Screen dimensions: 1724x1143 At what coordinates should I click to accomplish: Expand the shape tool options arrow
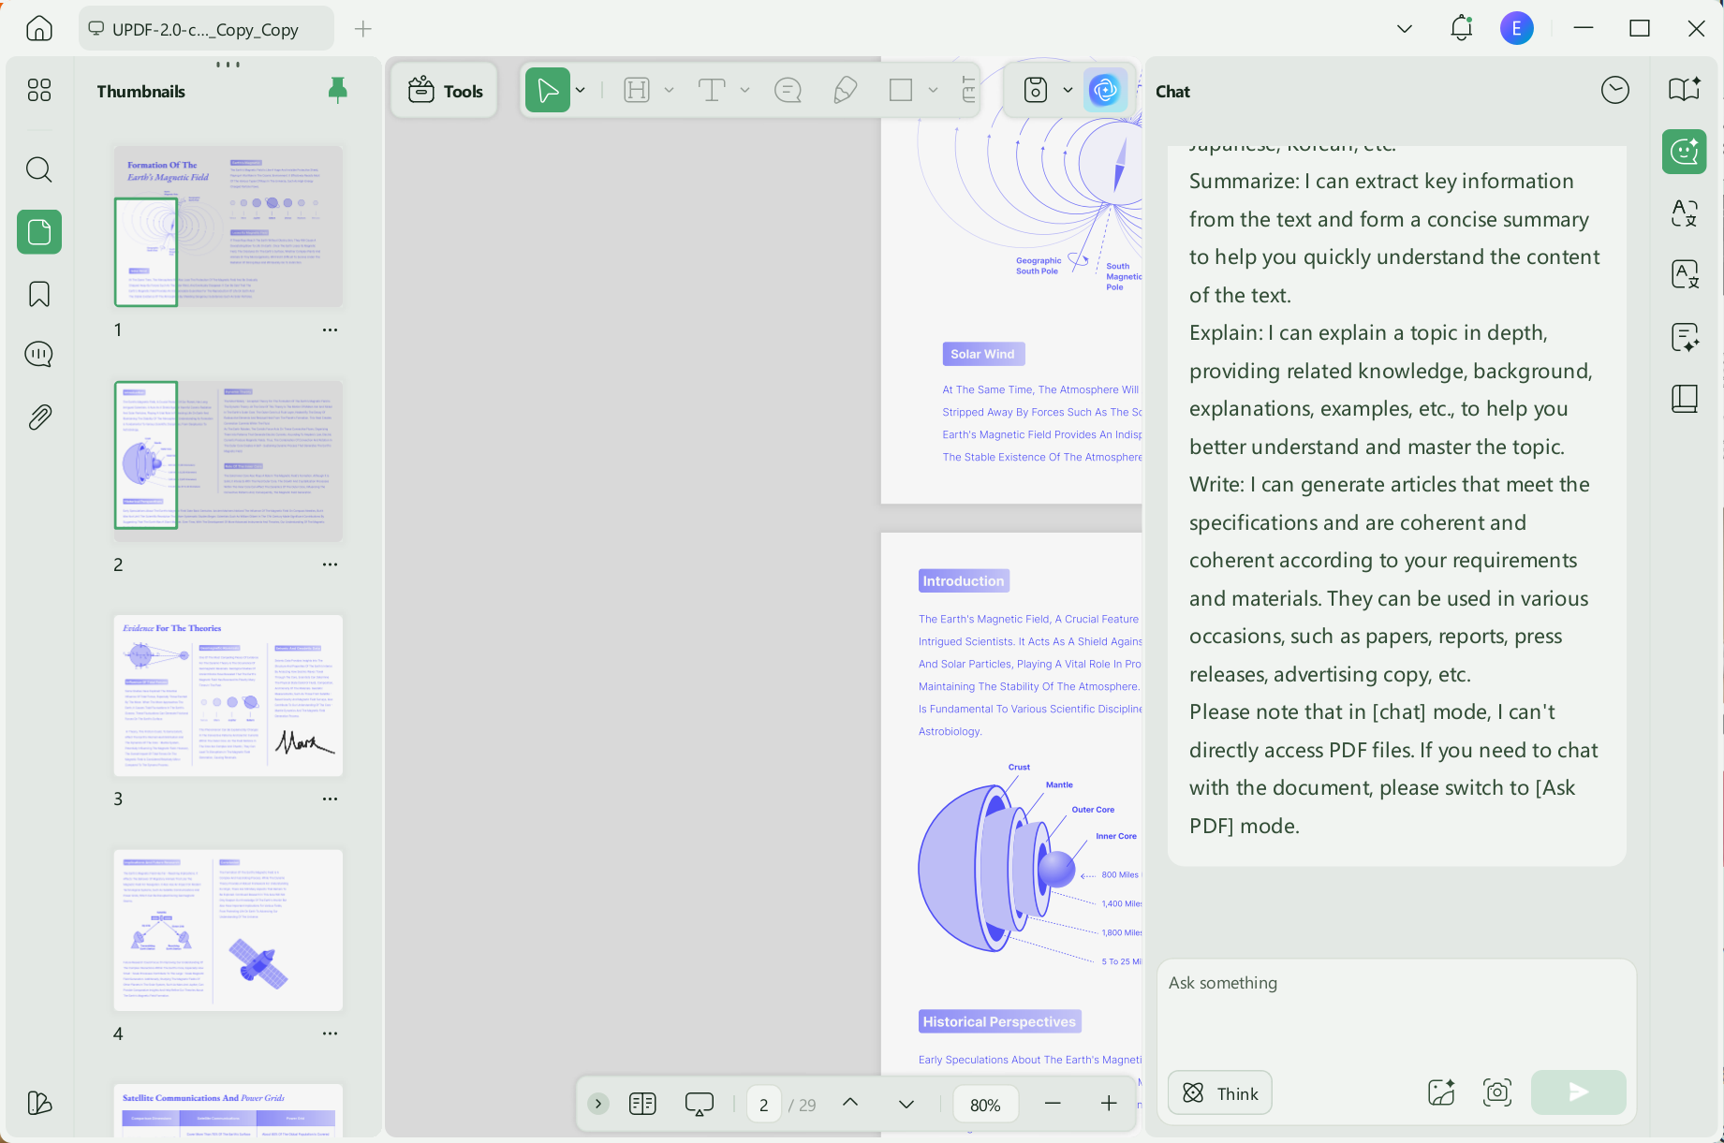click(x=933, y=90)
